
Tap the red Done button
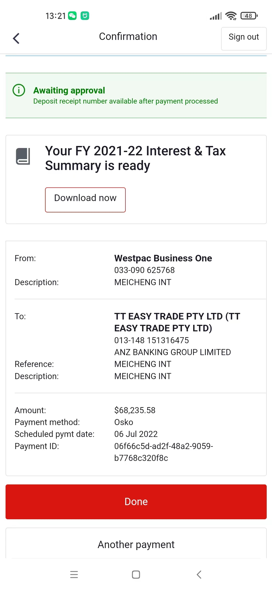coord(136,502)
